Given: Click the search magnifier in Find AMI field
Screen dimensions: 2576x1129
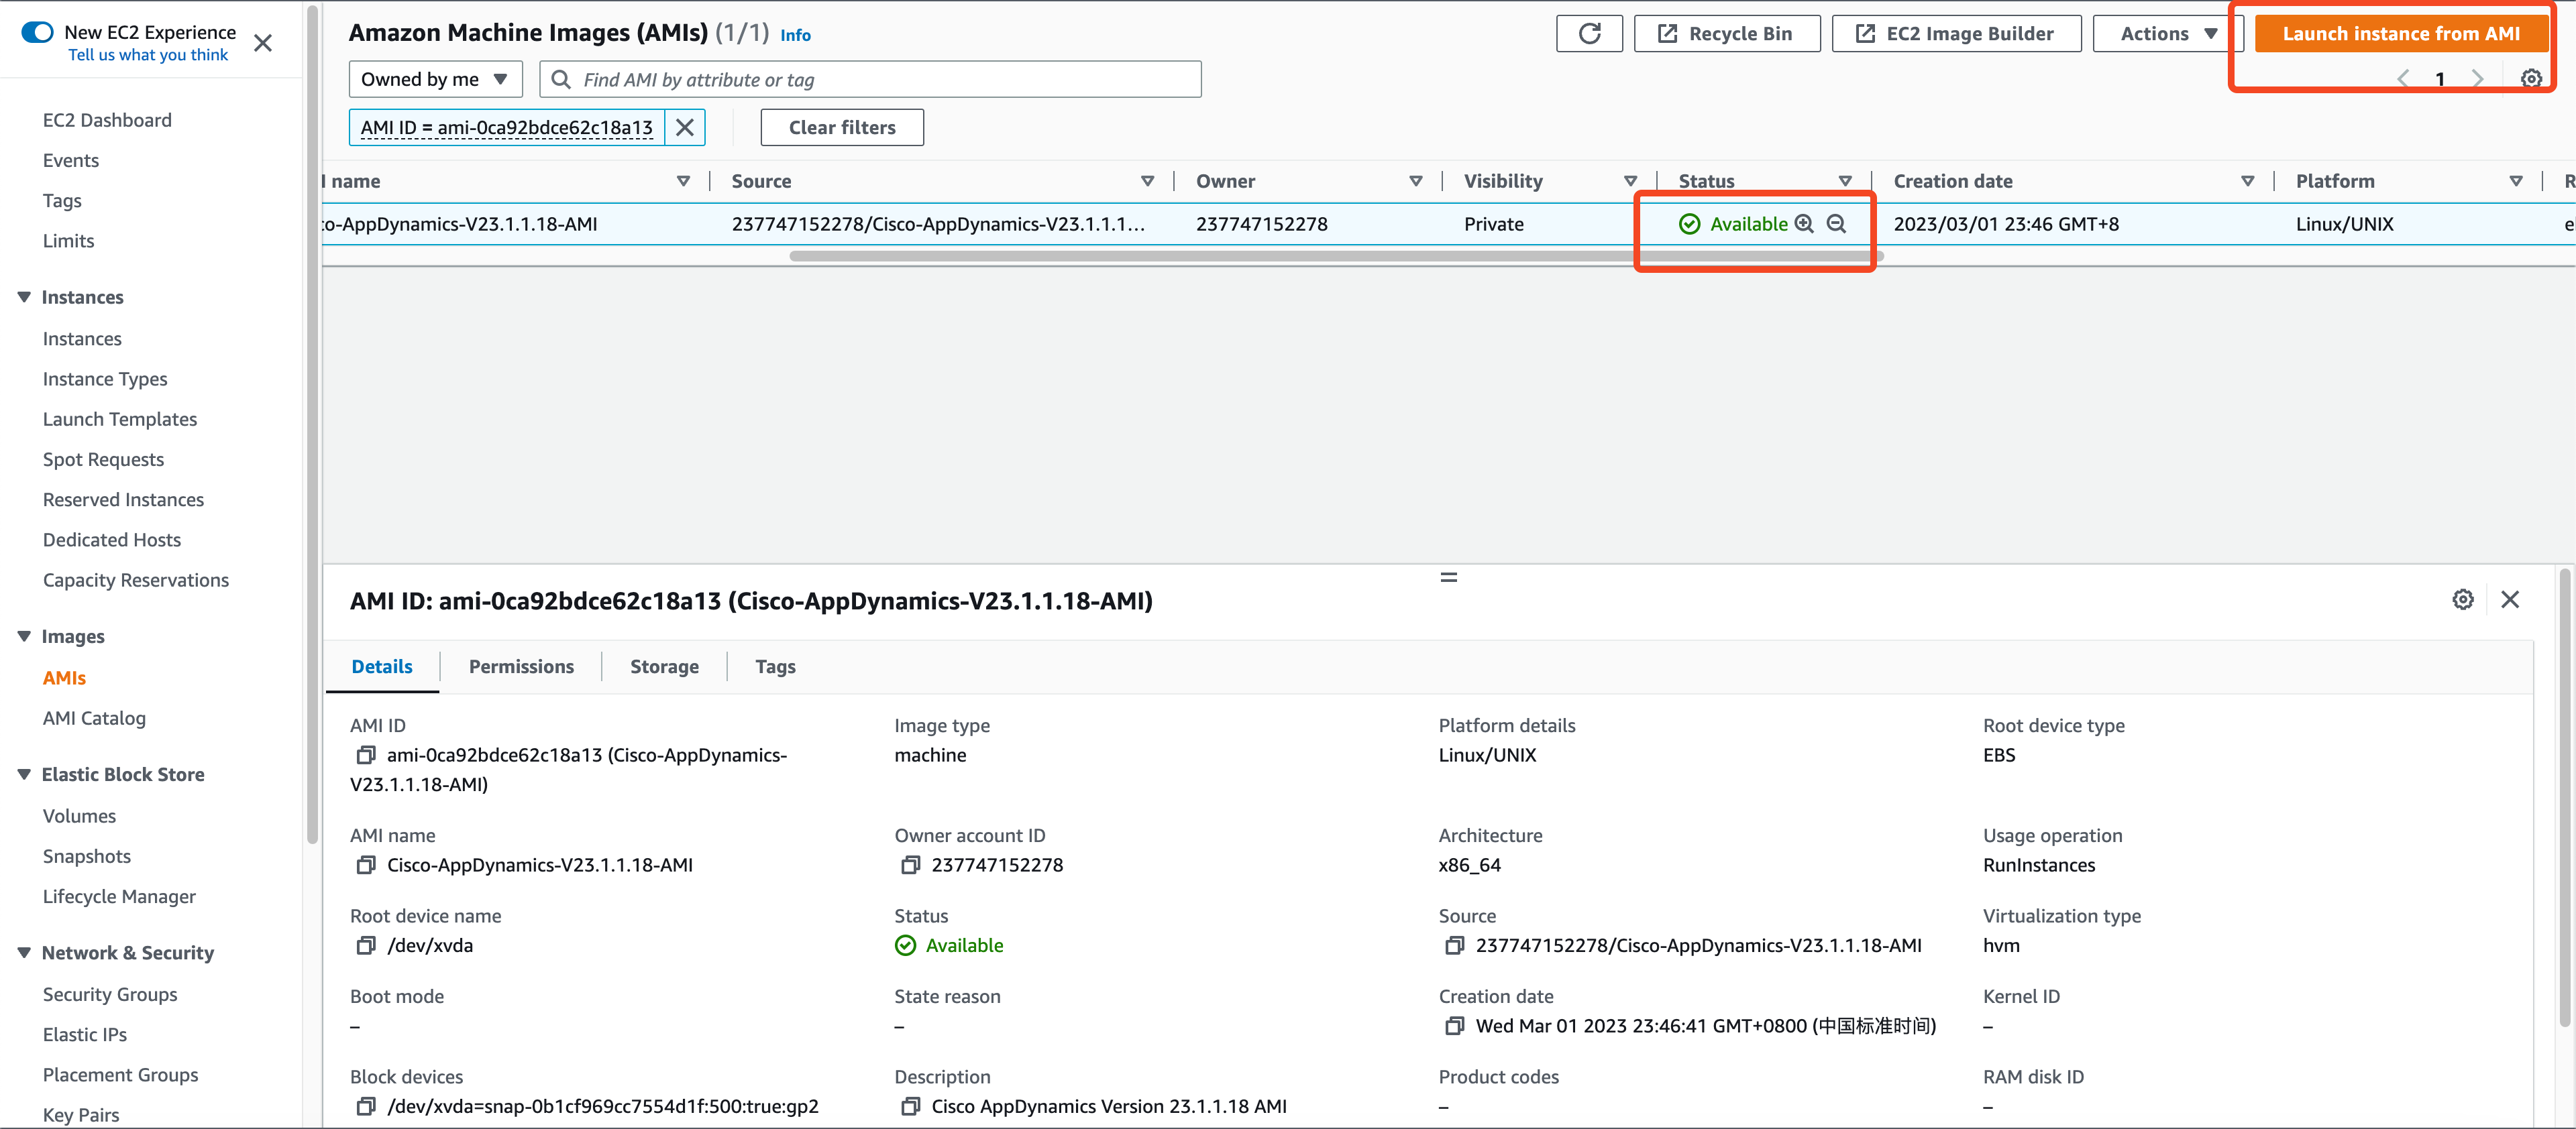Looking at the screenshot, I should [x=561, y=79].
